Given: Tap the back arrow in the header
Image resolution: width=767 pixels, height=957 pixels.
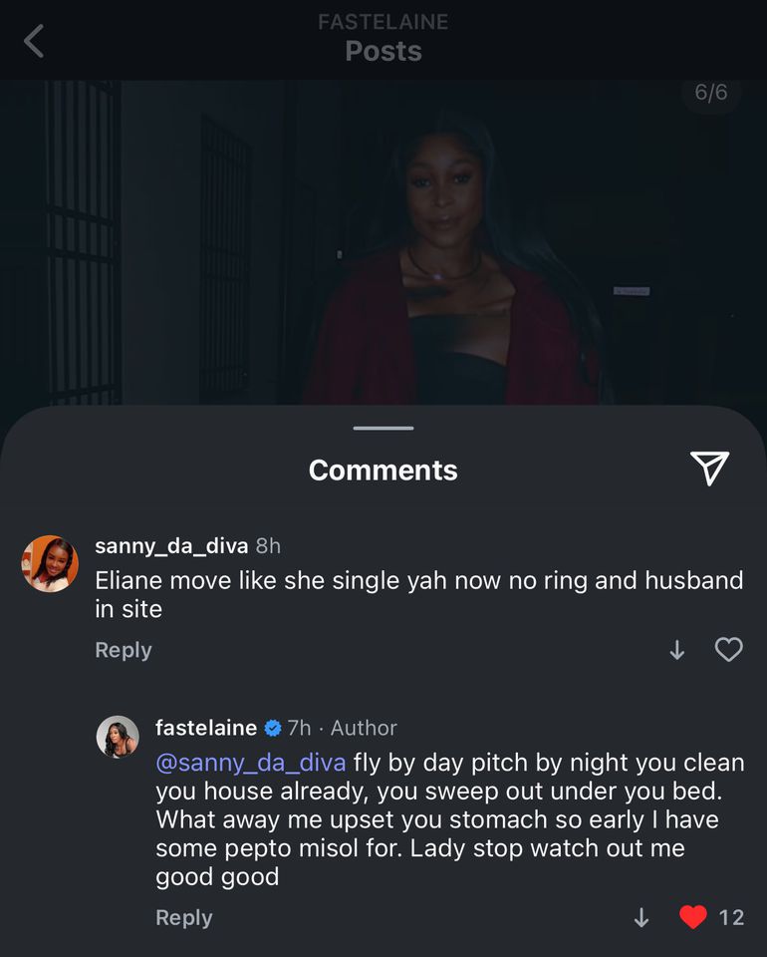Looking at the screenshot, I should click(x=34, y=42).
